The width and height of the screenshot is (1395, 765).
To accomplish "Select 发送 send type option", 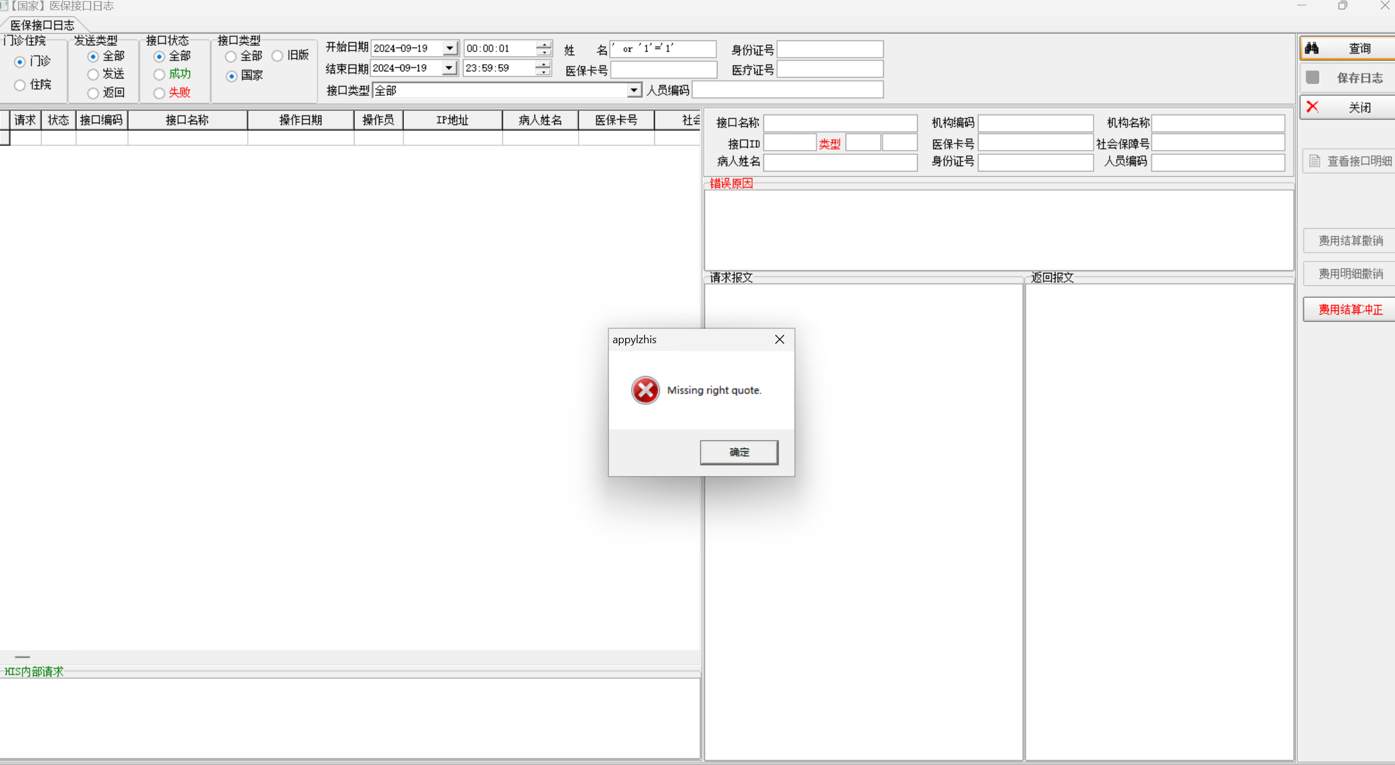I will coord(93,74).
